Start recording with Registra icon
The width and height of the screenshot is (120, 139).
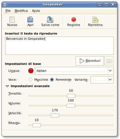tap(74, 20)
